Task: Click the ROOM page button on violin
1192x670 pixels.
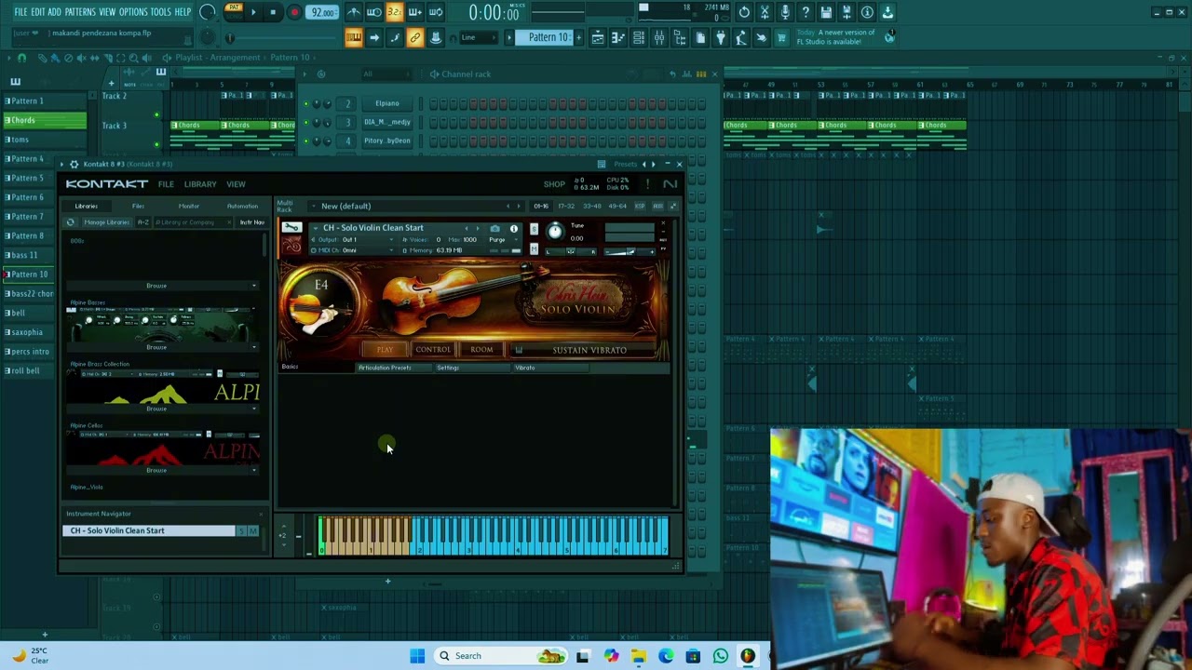Action: (x=481, y=350)
